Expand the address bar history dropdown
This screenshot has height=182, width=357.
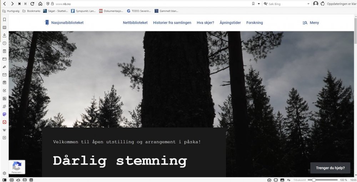coord(259,4)
